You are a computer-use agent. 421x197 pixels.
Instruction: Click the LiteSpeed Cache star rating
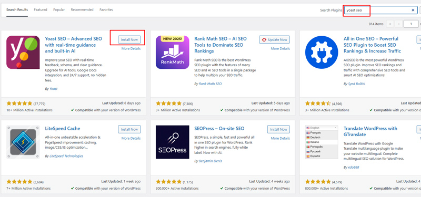pos(19,182)
